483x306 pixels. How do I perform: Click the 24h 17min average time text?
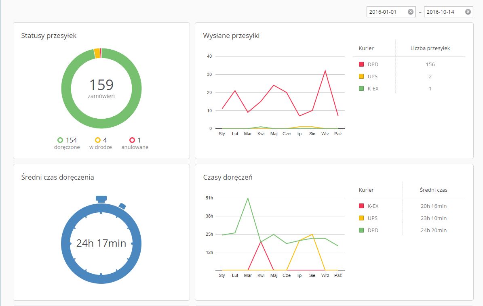pyautogui.click(x=101, y=243)
